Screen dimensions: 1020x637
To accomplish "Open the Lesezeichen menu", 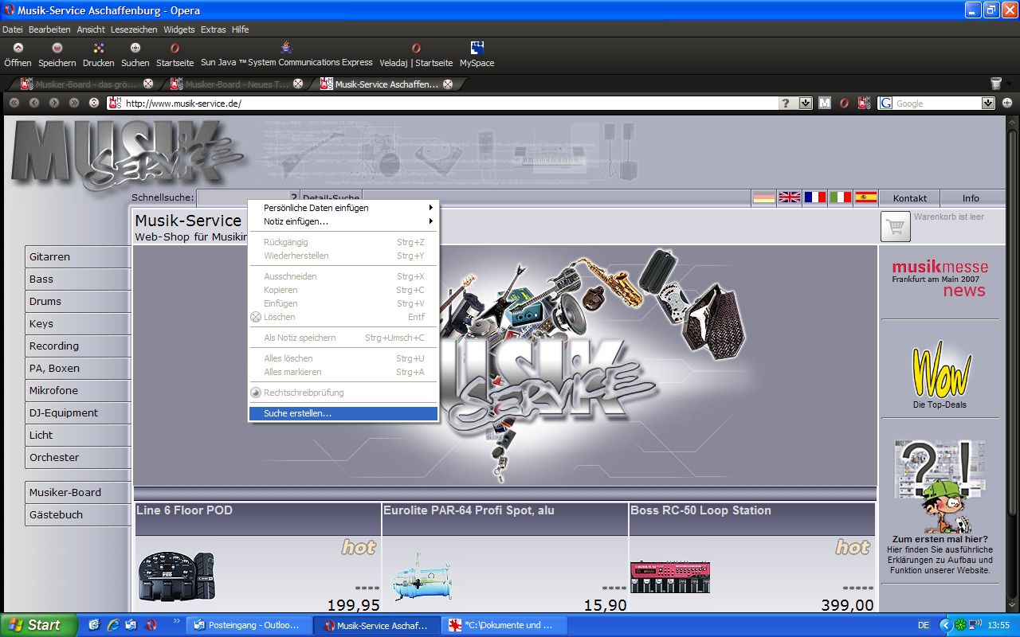I will 135,29.
